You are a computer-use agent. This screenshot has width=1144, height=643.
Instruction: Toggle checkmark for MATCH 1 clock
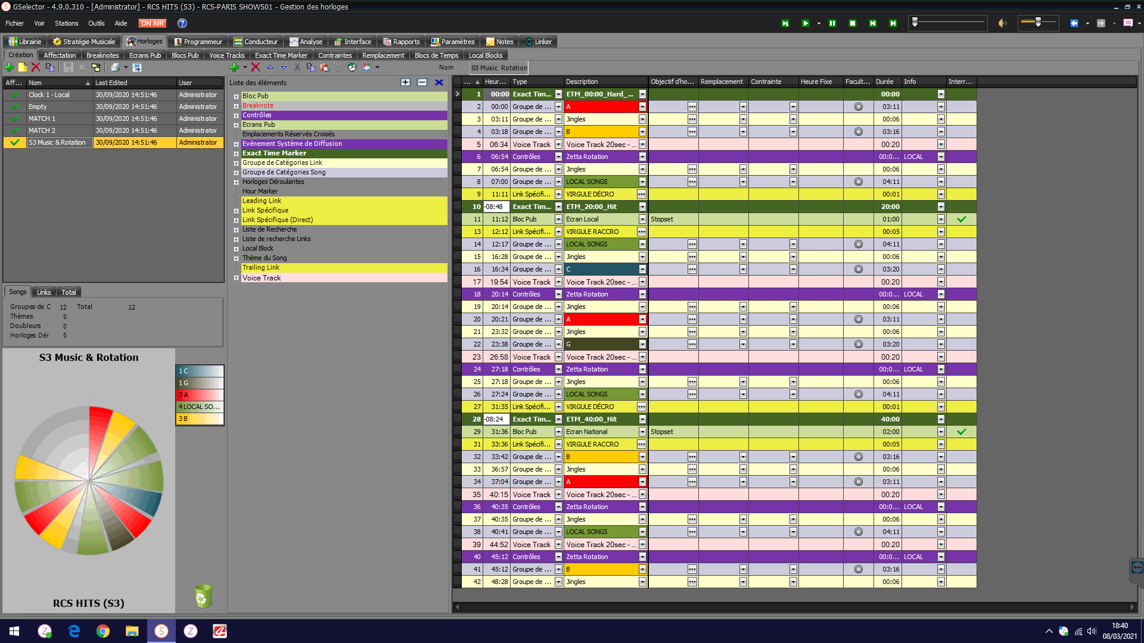tap(15, 118)
